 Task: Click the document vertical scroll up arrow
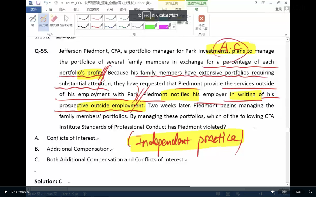(x=288, y=40)
